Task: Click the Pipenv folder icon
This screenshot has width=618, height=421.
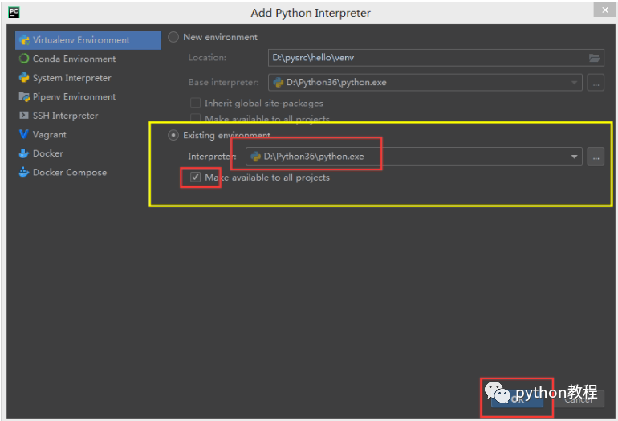Action: [x=24, y=96]
